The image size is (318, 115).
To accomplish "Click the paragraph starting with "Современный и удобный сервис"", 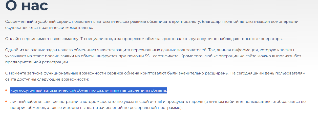I will (x=101, y=22).
